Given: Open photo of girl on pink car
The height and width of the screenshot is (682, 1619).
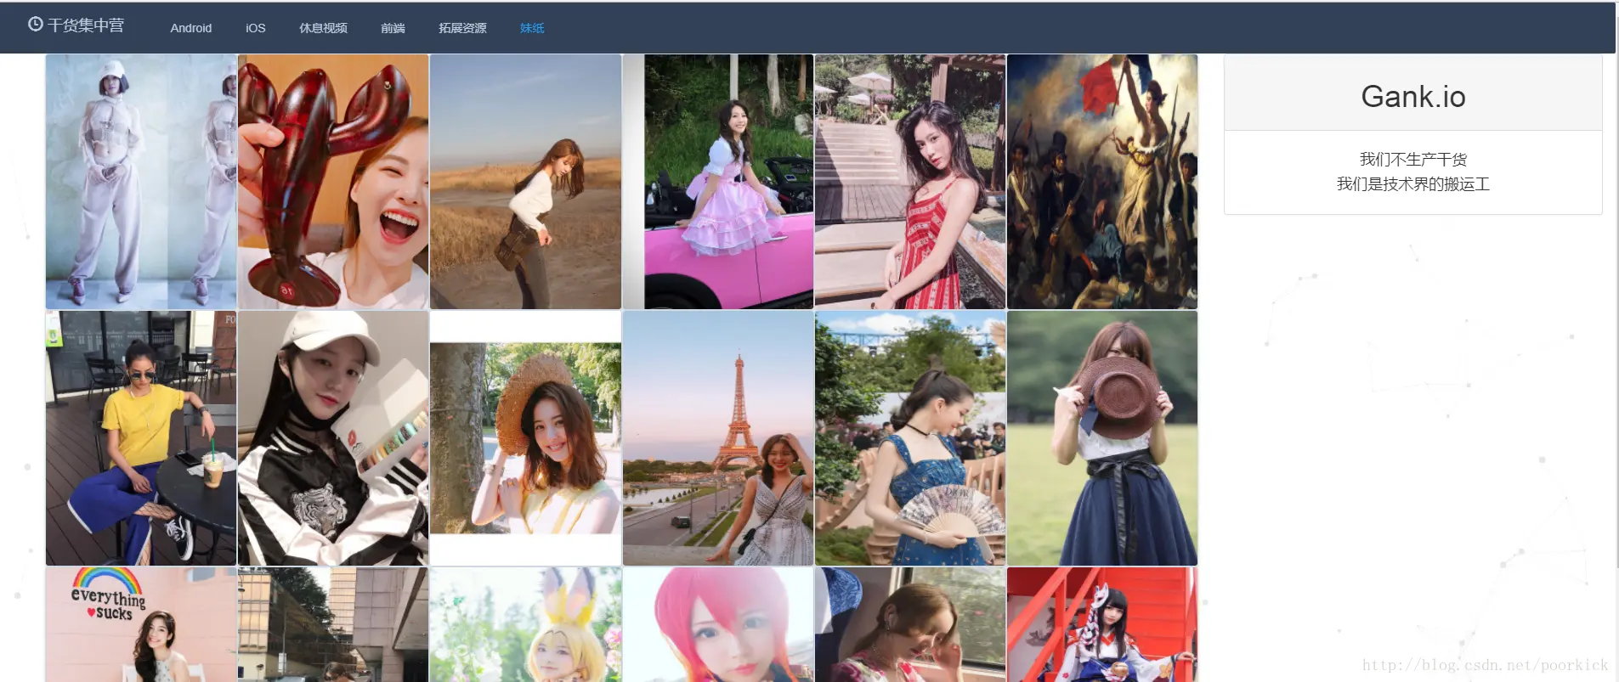Looking at the screenshot, I should [718, 182].
